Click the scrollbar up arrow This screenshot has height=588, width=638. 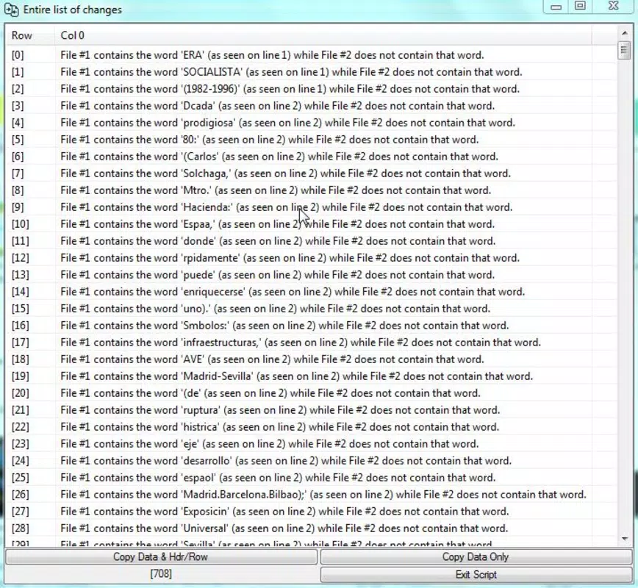click(x=624, y=33)
